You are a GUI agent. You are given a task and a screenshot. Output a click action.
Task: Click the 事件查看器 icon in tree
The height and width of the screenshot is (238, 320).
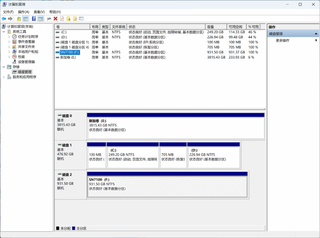(14, 41)
